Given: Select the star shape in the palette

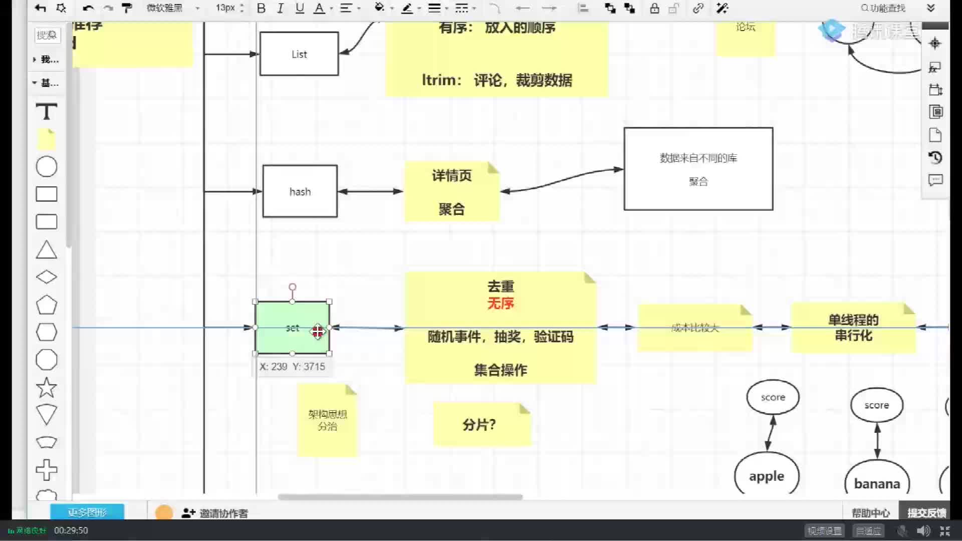Looking at the screenshot, I should point(47,387).
